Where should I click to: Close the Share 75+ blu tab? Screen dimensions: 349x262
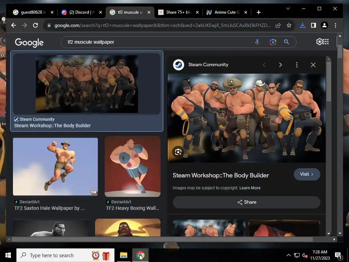coord(197,12)
